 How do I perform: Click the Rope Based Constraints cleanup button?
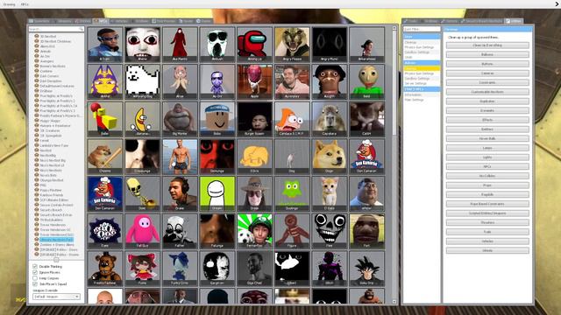[487, 204]
